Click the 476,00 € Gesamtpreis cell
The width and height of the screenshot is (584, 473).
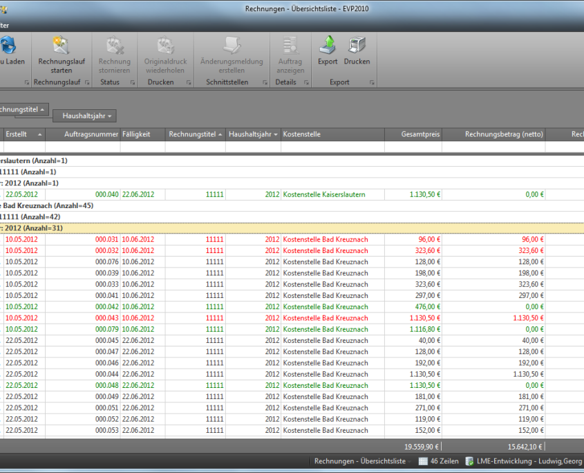(x=413, y=307)
